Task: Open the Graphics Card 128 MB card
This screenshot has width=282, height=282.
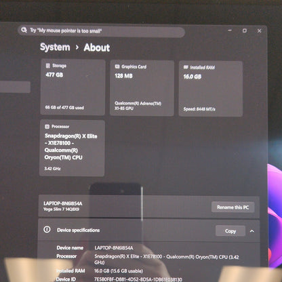Action: tap(142, 88)
